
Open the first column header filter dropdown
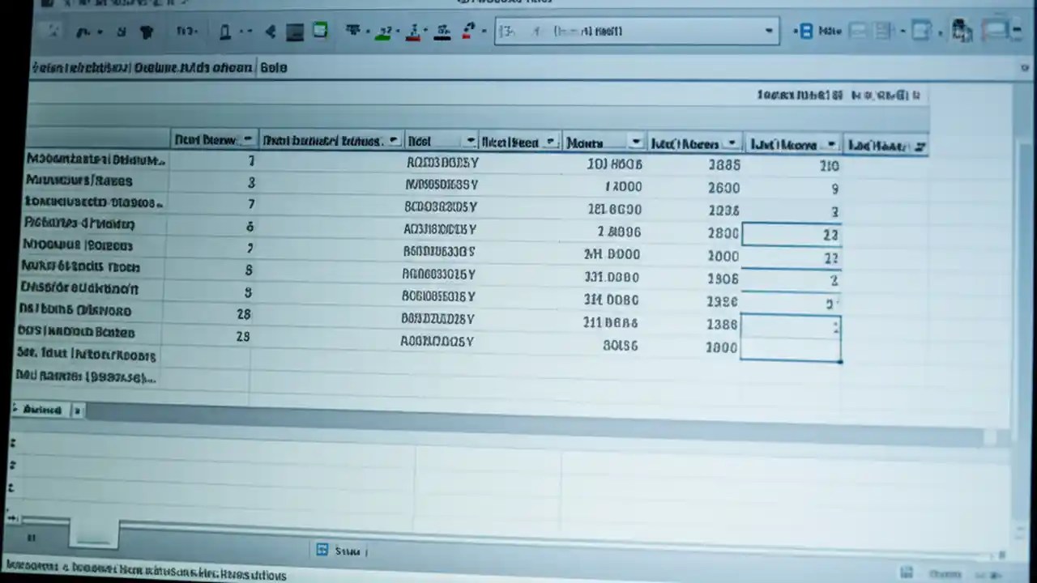[248, 139]
